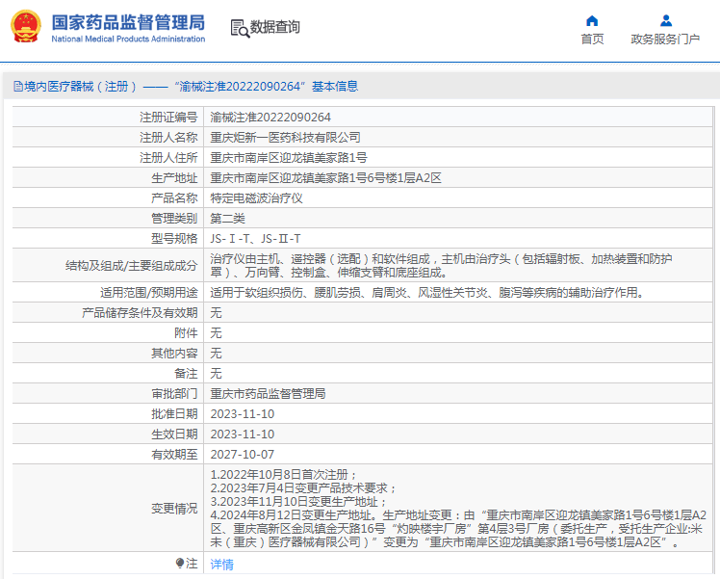This screenshot has height=579, width=720.
Task: Click the 批准日期 label
Action: [x=174, y=414]
